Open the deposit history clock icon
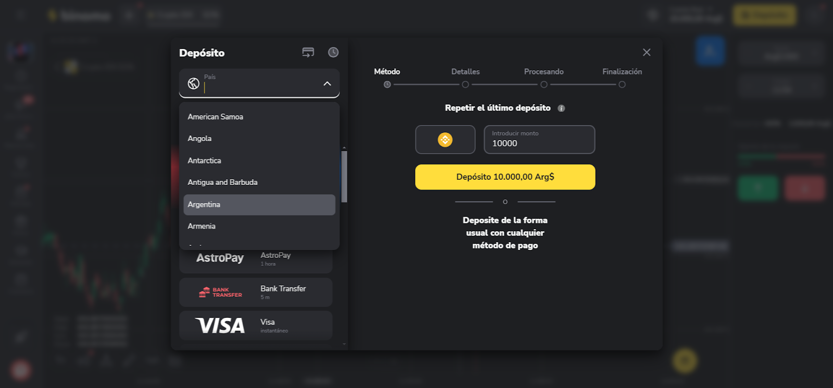The width and height of the screenshot is (833, 388). click(x=333, y=52)
